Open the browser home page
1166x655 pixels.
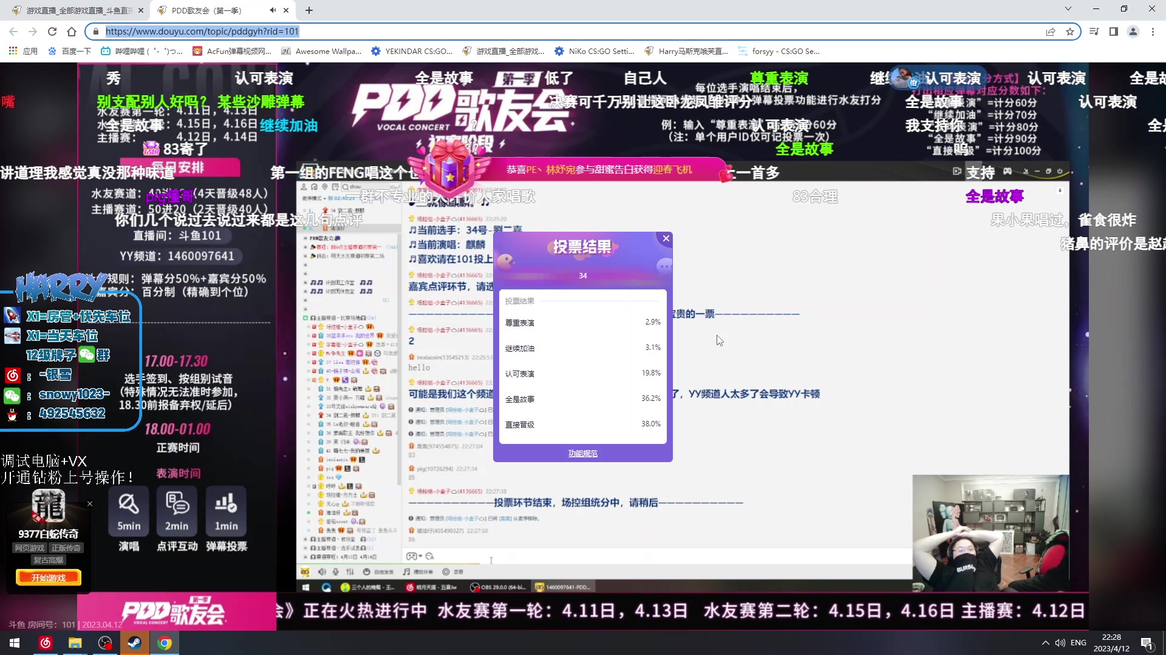point(72,32)
